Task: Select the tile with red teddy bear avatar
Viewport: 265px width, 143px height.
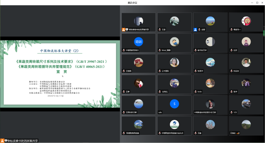Action: [x=139, y=64]
